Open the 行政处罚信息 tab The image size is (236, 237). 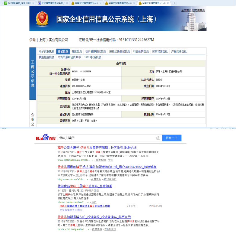141,51
